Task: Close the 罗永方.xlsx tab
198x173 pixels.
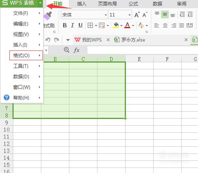Action: pyautogui.click(x=186, y=40)
